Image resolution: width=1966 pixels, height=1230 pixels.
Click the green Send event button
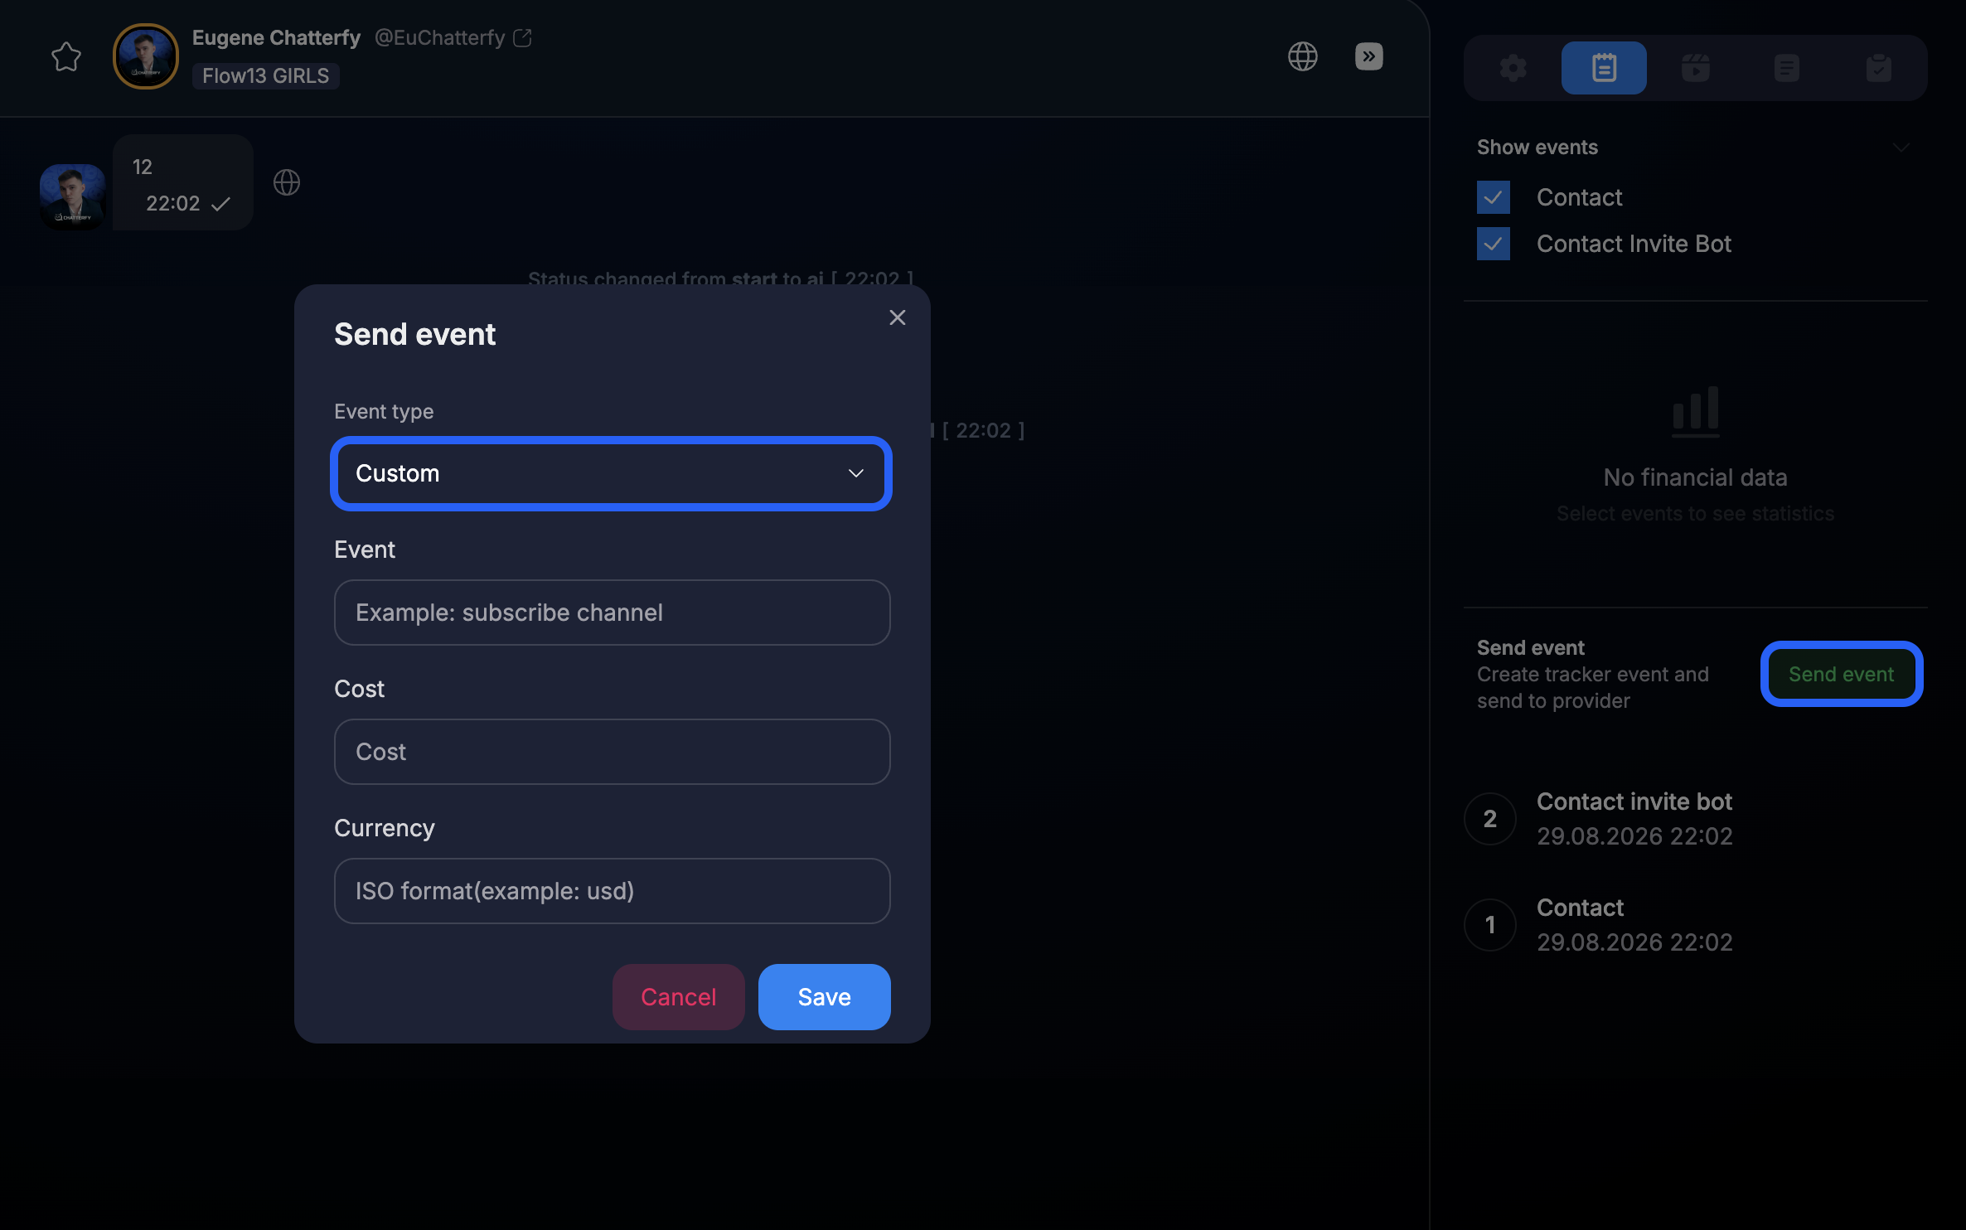coord(1841,674)
